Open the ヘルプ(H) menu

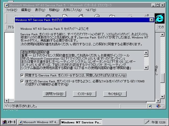pyautogui.click(x=91, y=10)
